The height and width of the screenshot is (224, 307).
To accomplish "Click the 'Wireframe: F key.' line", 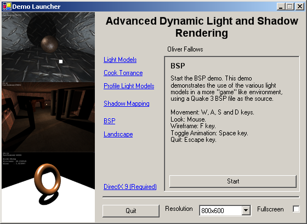I will coord(193,126).
